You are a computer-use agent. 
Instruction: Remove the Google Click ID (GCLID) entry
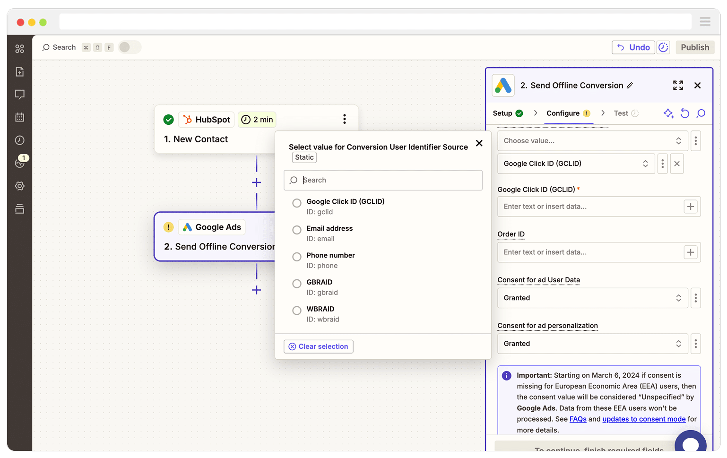pyautogui.click(x=677, y=164)
